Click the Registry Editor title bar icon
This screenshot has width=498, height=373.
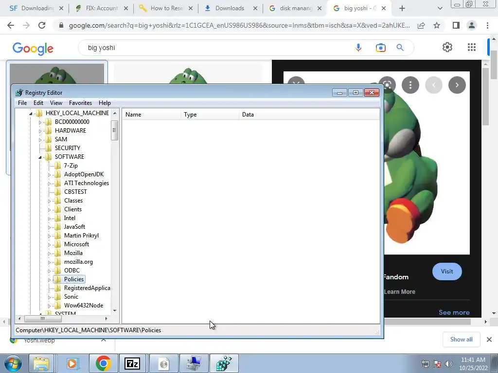(19, 93)
